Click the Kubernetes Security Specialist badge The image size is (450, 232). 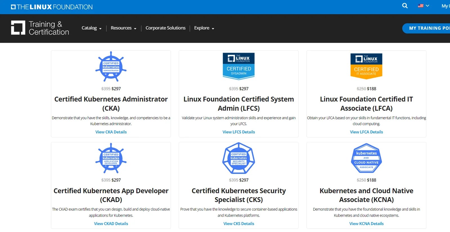coord(239,158)
